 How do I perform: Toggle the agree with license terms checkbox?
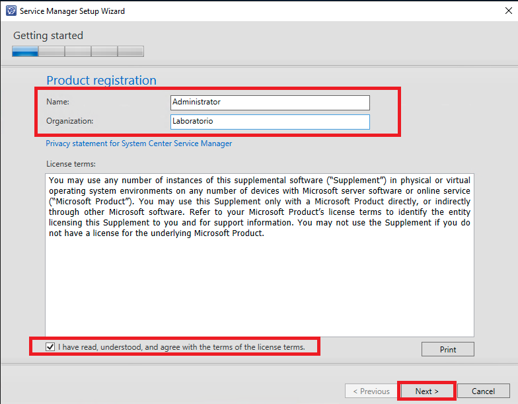tap(50, 346)
